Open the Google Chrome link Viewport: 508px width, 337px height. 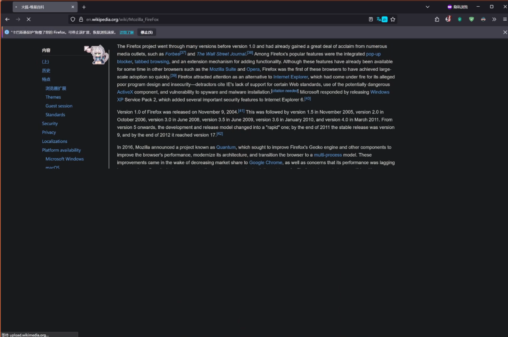[x=265, y=163]
